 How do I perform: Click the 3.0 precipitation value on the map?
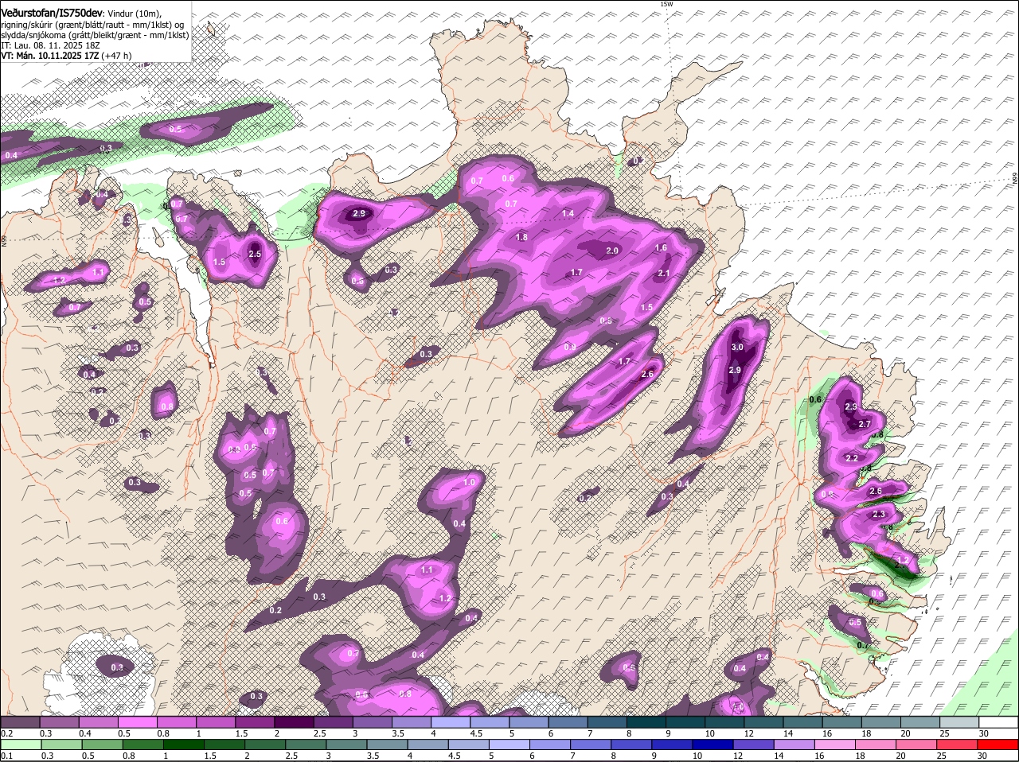tap(737, 348)
